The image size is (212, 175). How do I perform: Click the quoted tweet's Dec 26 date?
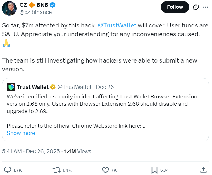[105, 87]
